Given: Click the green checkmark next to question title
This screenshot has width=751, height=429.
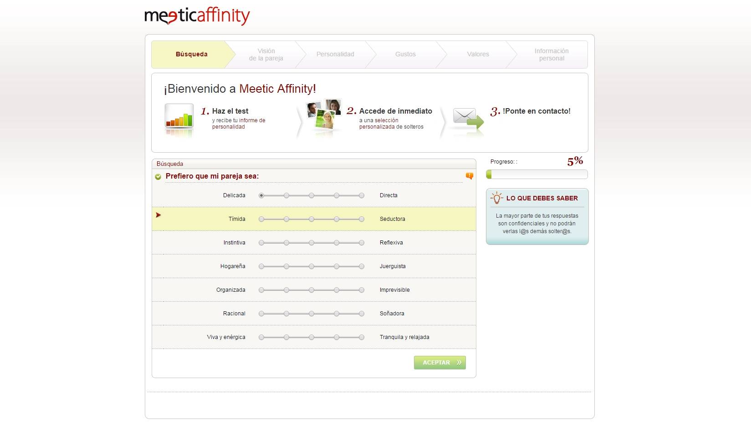Looking at the screenshot, I should coord(158,177).
